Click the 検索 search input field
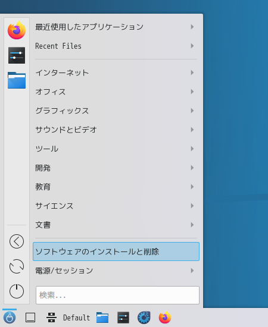Image resolution: width=268 pixels, height=327 pixels. tap(117, 295)
